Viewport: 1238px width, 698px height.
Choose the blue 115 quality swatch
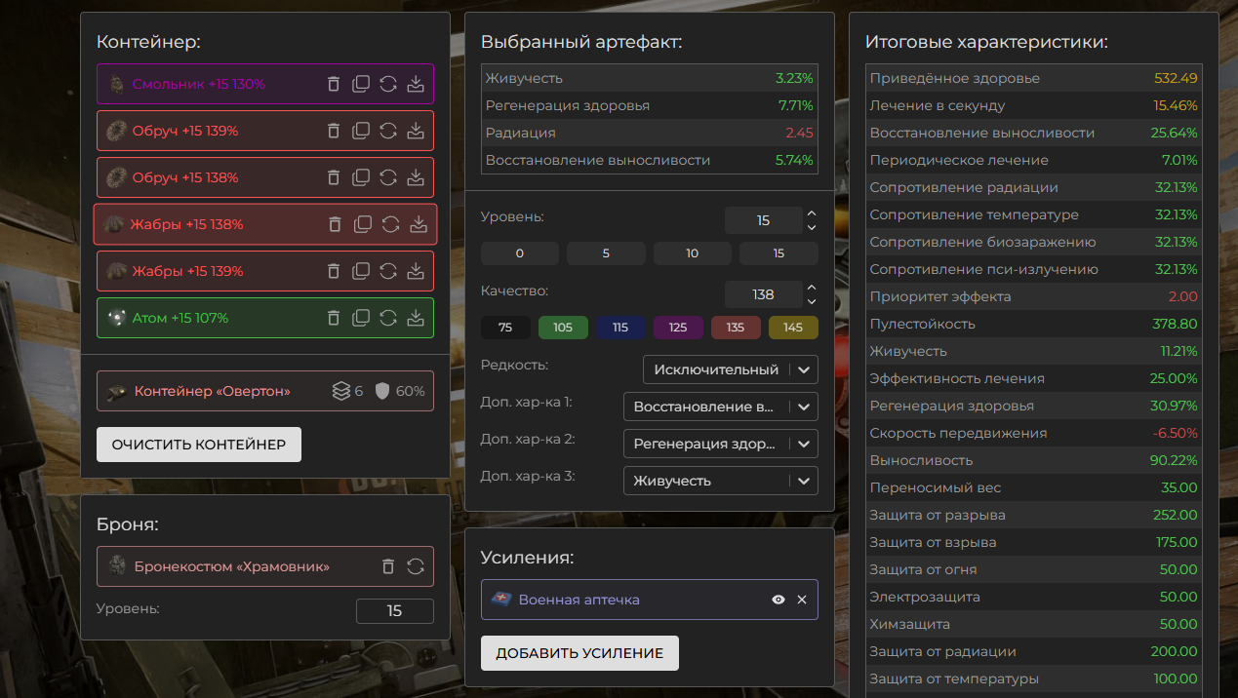click(x=620, y=328)
